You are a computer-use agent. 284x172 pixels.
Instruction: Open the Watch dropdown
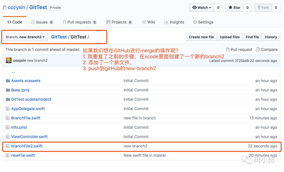202,8
